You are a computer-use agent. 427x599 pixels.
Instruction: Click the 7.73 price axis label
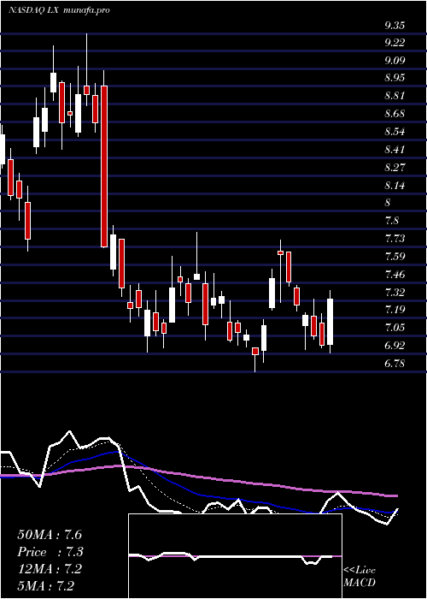(x=395, y=239)
